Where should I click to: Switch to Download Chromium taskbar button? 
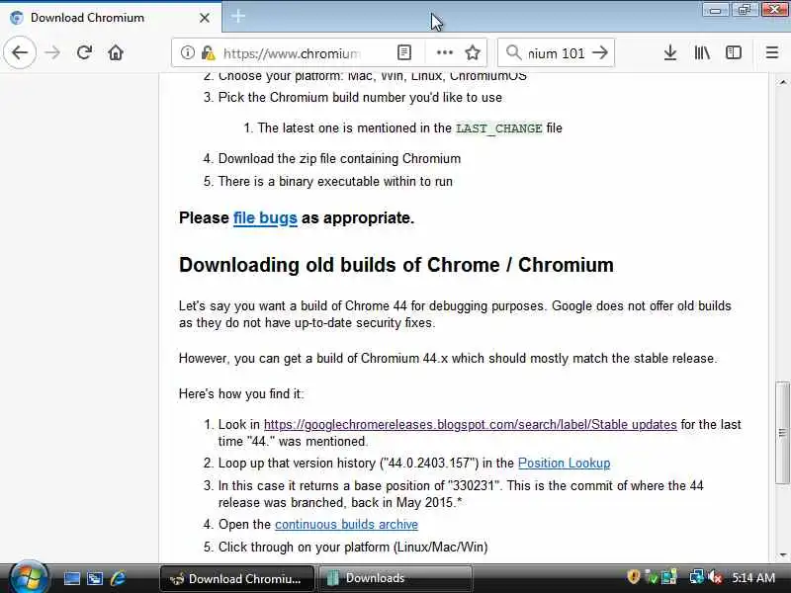click(237, 578)
